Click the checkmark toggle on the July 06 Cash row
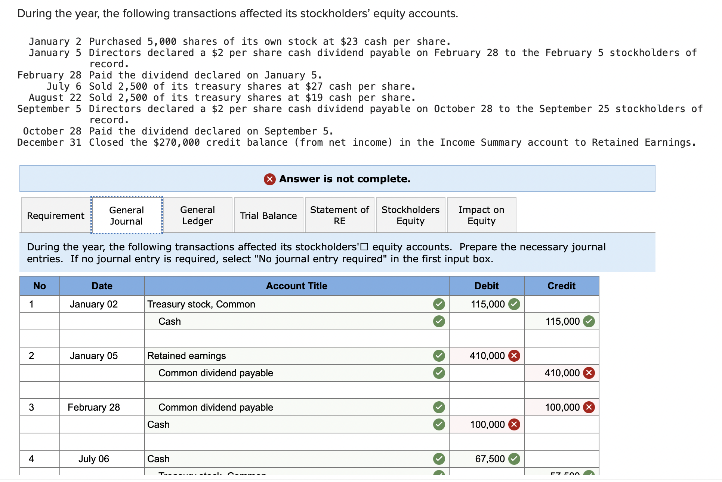This screenshot has height=482, width=722. (x=439, y=459)
